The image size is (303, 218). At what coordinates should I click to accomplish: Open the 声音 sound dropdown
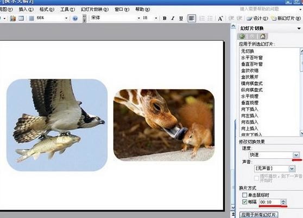pyautogui.click(x=292, y=169)
